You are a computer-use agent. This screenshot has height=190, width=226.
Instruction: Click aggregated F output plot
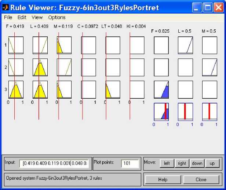pyautogui.click(x=161, y=112)
